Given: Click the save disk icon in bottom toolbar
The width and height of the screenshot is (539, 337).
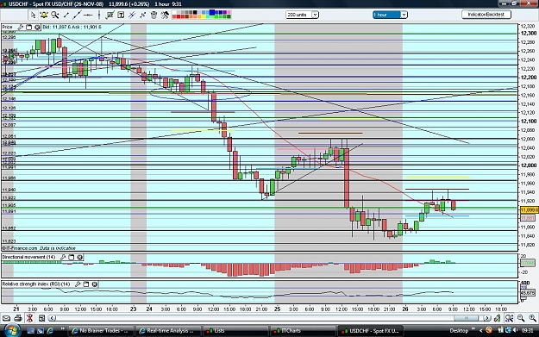Looking at the screenshot, I should pyautogui.click(x=41, y=318).
